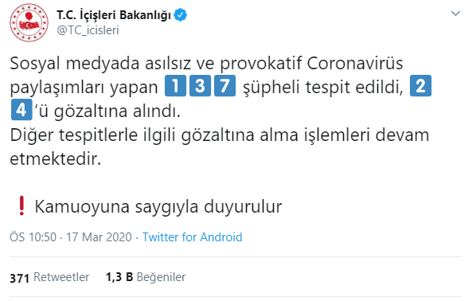Click the 17 Mar 2020 date
Screen dimensions: 468x301
[x=99, y=237]
